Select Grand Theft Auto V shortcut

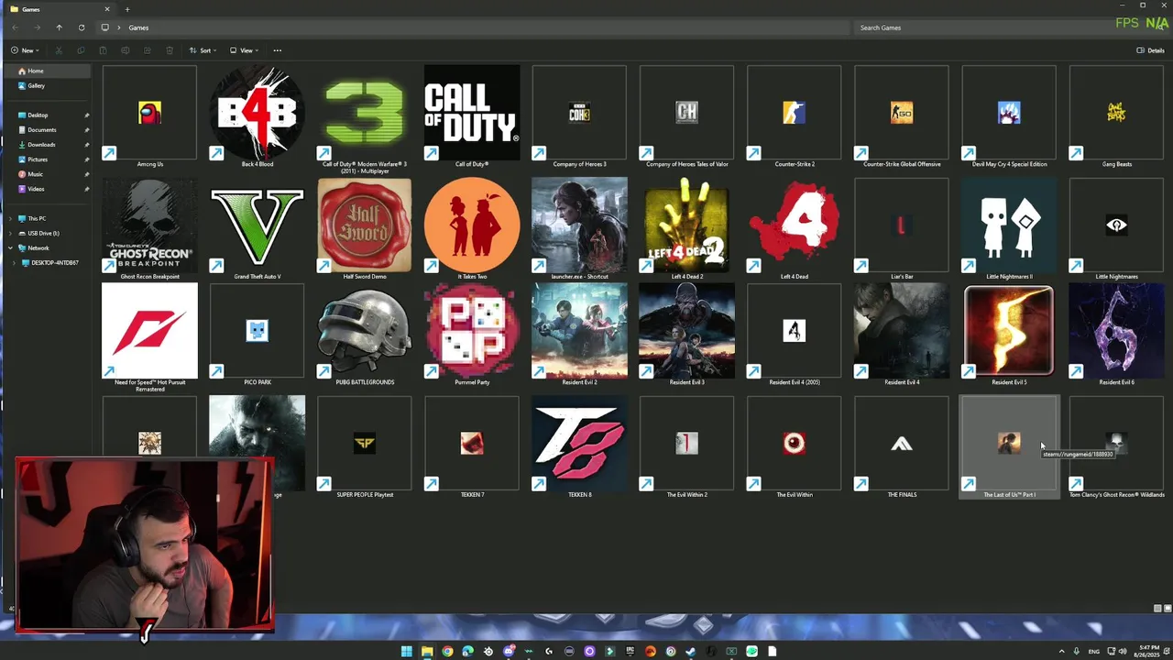(258, 229)
